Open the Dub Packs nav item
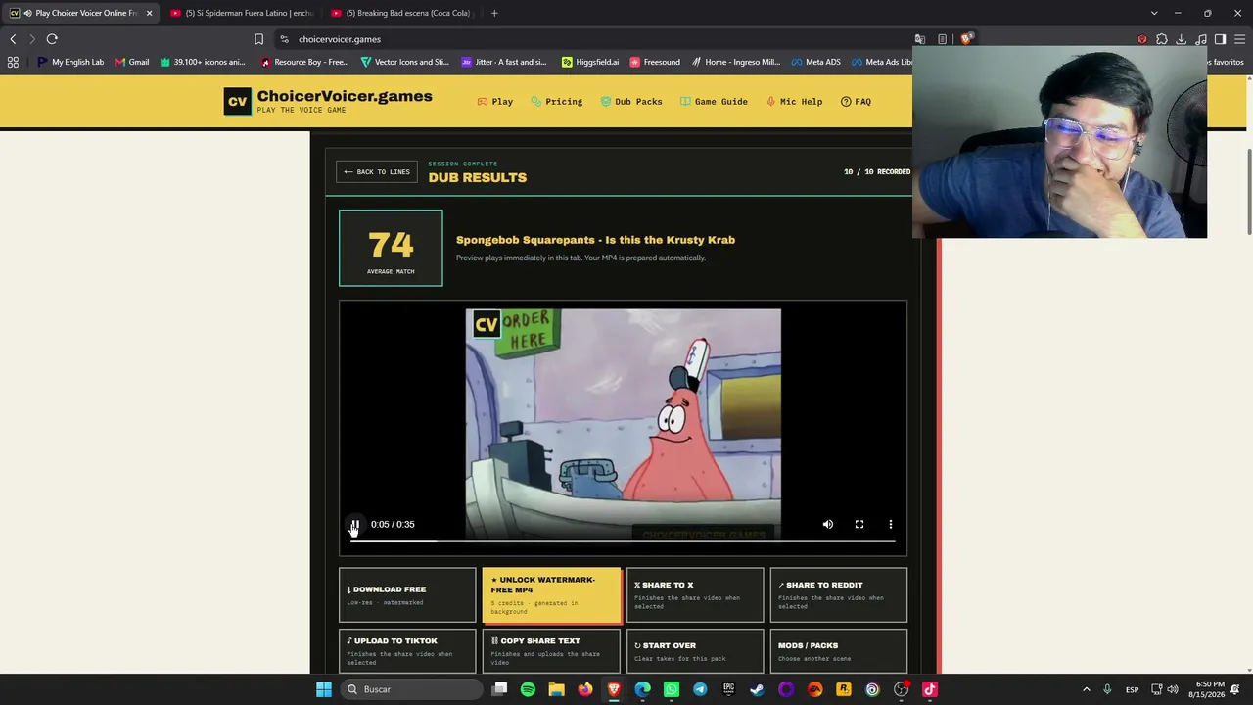Viewport: 1253px width, 705px height. click(631, 102)
